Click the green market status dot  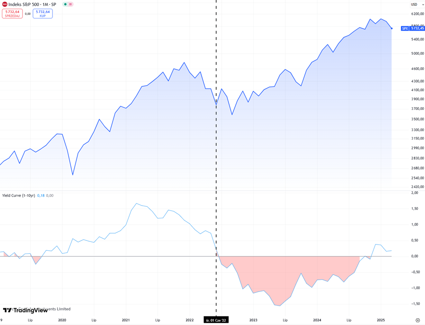[x=66, y=5]
